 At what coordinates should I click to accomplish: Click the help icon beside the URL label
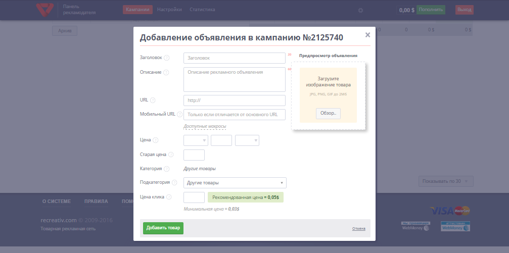point(153,100)
